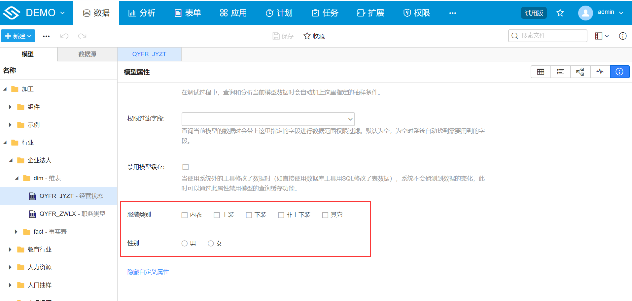Check the 内衣 clothing category checkbox
Image resolution: width=632 pixels, height=301 pixels.
[x=184, y=215]
